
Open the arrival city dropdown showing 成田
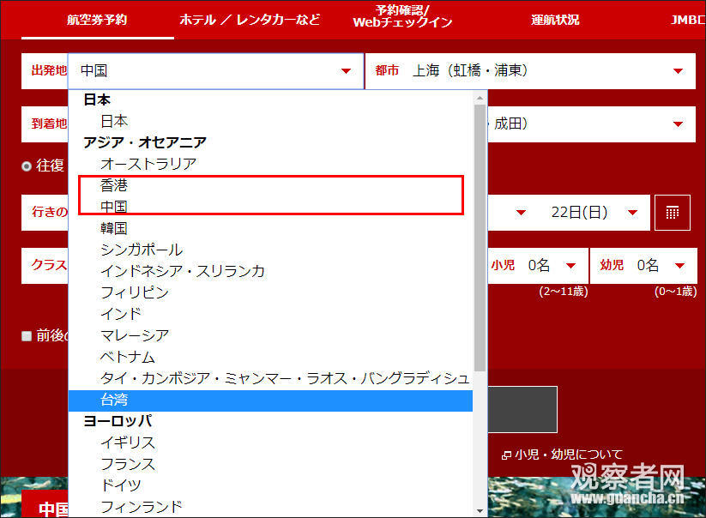tap(592, 124)
